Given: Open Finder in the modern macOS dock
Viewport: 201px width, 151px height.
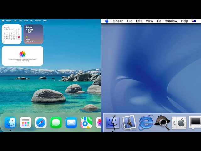Looking at the screenshot, I should (x=10, y=122).
